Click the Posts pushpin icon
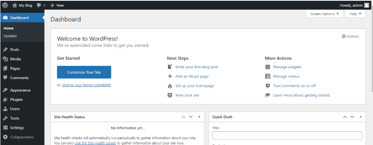373x145 pixels. (x=5, y=50)
